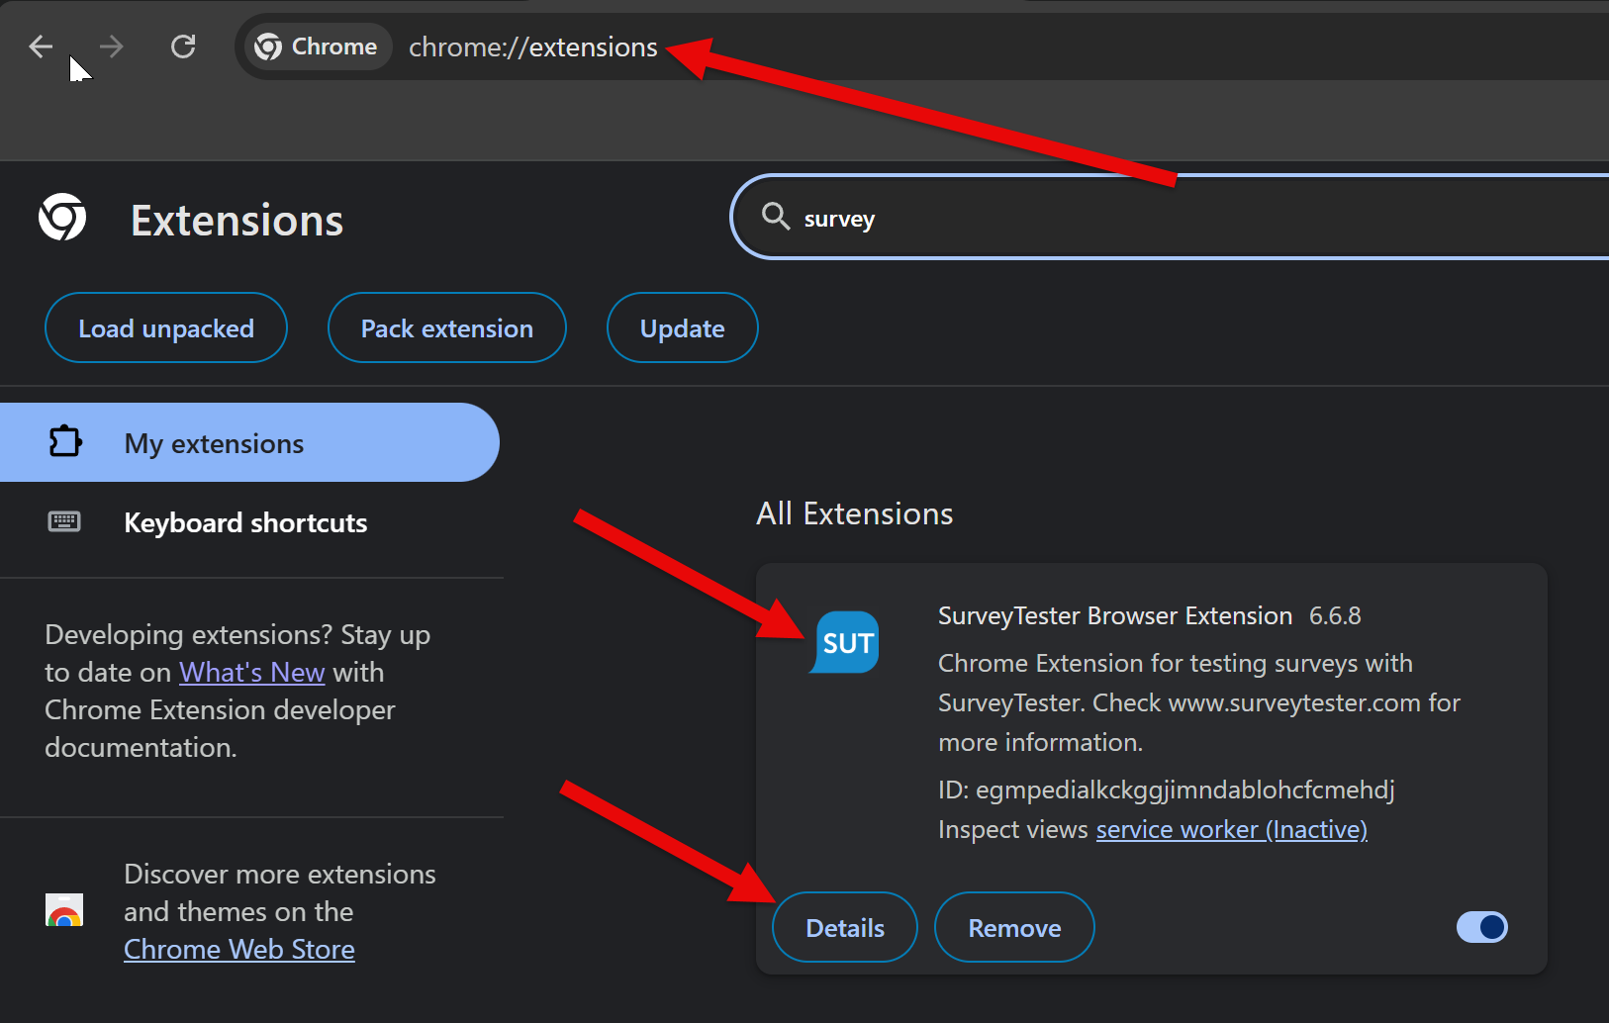Click the Chrome logo beside Extensions heading
This screenshot has height=1023, width=1609.
click(62, 218)
